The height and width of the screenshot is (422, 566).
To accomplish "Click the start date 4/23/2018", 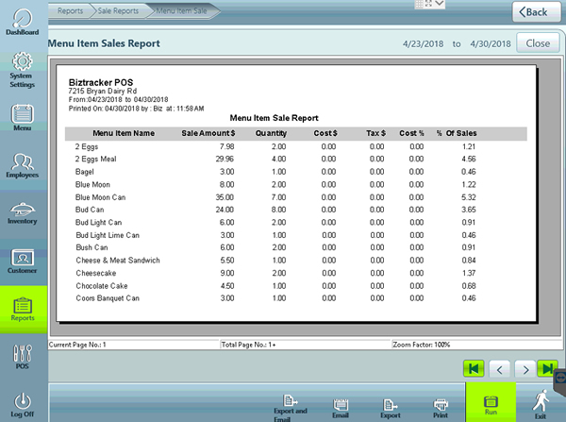I will point(423,43).
